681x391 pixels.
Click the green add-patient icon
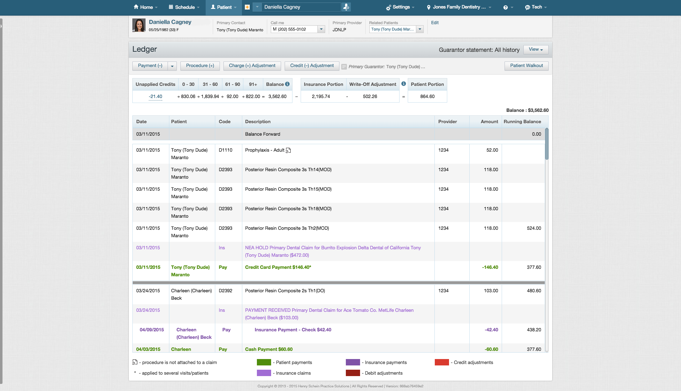pyautogui.click(x=247, y=7)
